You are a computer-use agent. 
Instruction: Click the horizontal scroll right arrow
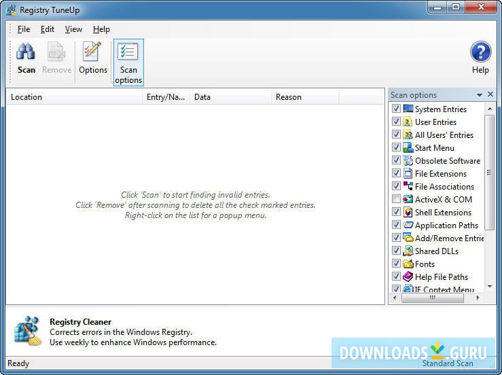pyautogui.click(x=478, y=298)
